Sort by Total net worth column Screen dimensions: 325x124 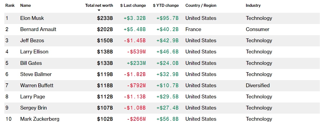[x=99, y=5]
